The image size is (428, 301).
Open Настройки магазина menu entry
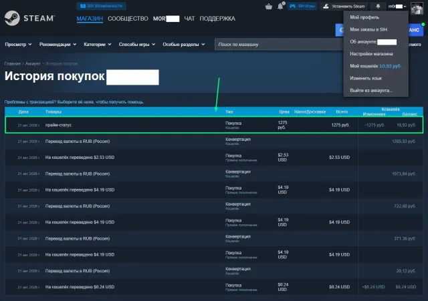click(371, 53)
